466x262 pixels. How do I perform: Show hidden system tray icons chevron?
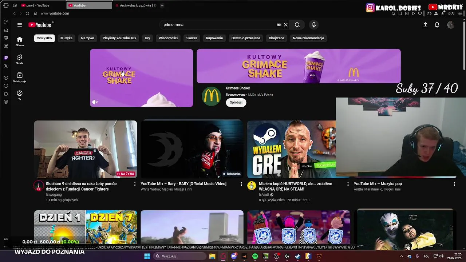(x=402, y=256)
